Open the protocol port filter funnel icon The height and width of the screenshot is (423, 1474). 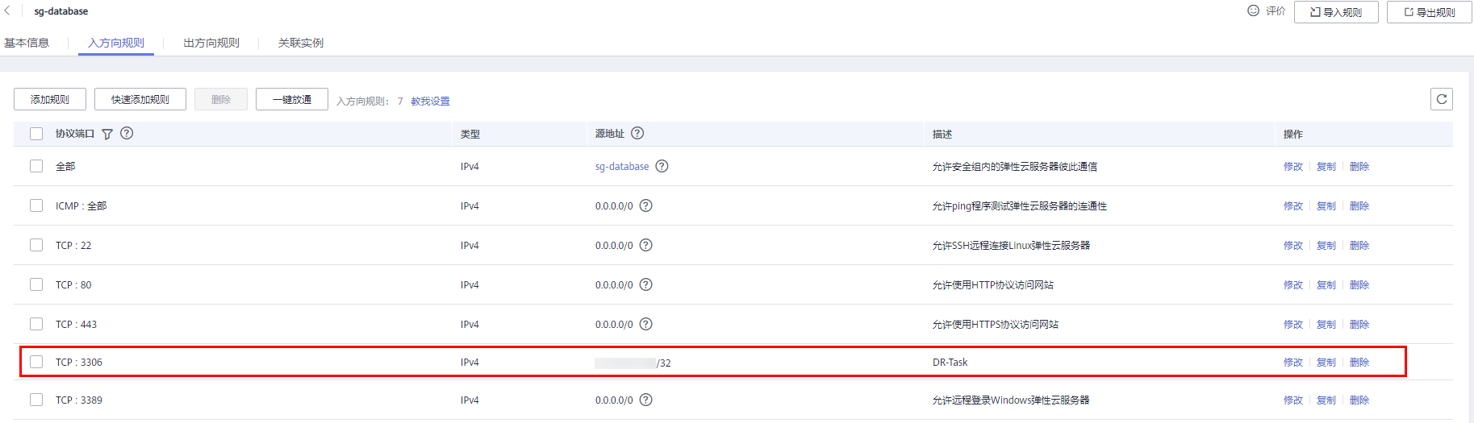tap(107, 134)
